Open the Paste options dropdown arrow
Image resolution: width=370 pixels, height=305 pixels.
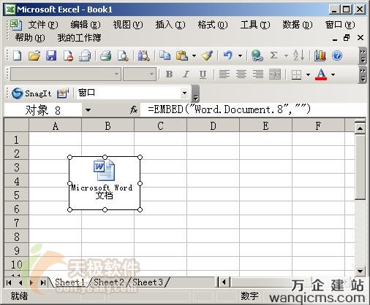click(x=194, y=56)
